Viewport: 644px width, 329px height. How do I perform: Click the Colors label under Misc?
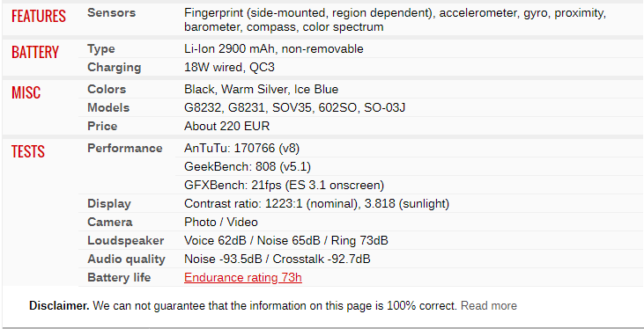107,90
